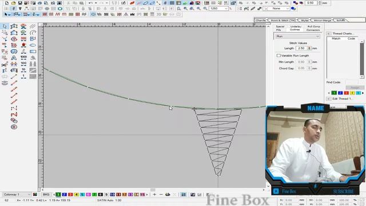Select the arrow Select Object tool in toolbox
The image size is (366, 206).
[x=5, y=26]
